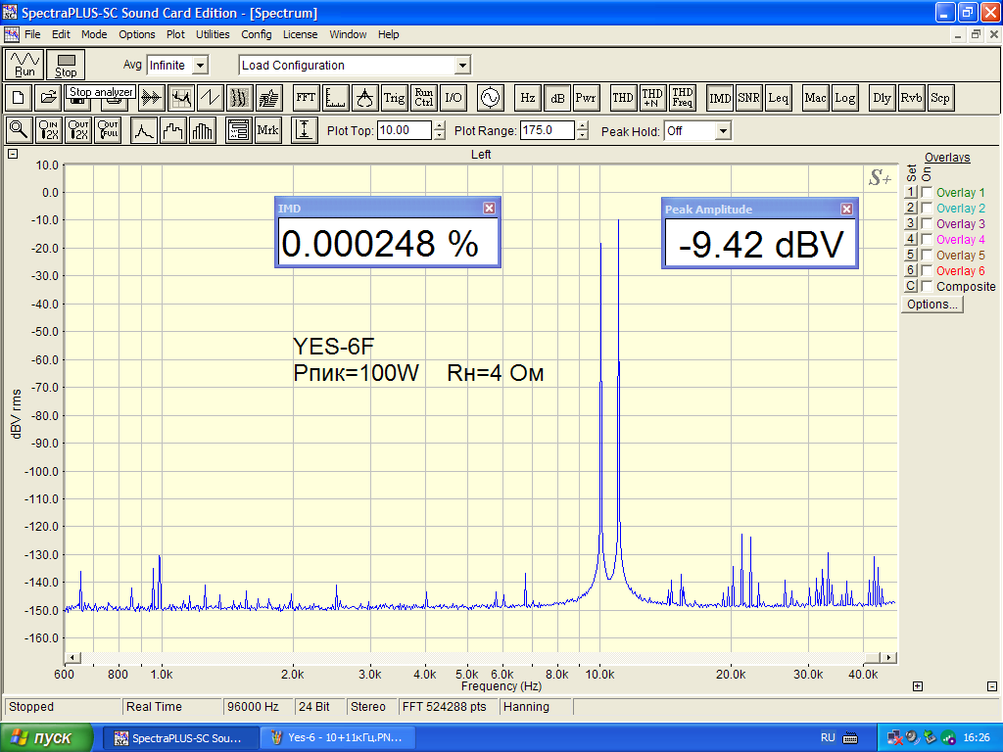Open the Utilities menu
Image resolution: width=1003 pixels, height=752 pixels.
coord(213,34)
